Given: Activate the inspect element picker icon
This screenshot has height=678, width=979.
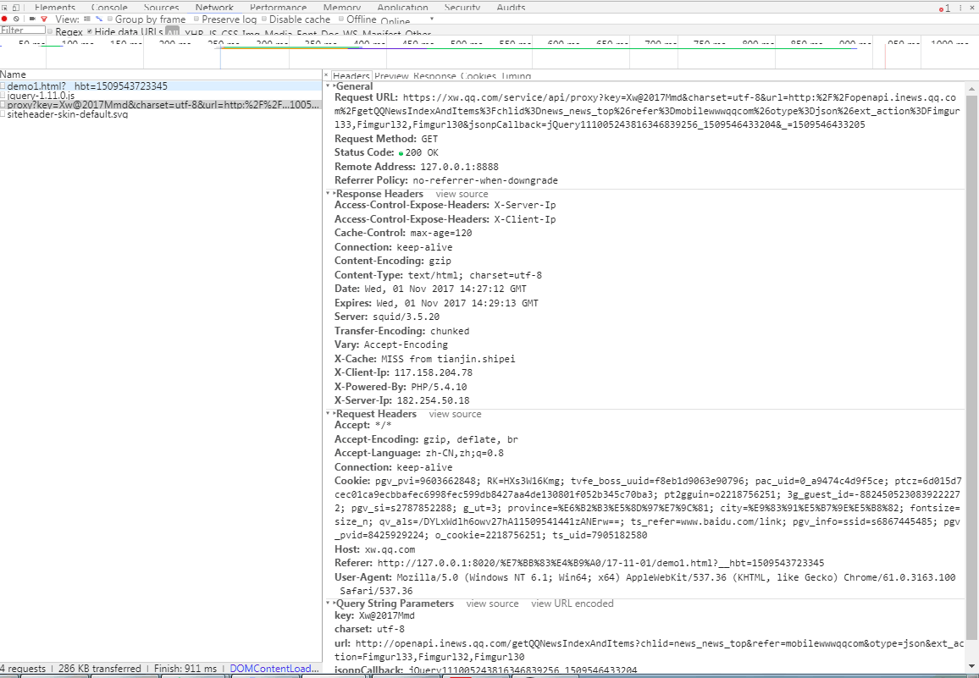Looking at the screenshot, I should [5, 8].
